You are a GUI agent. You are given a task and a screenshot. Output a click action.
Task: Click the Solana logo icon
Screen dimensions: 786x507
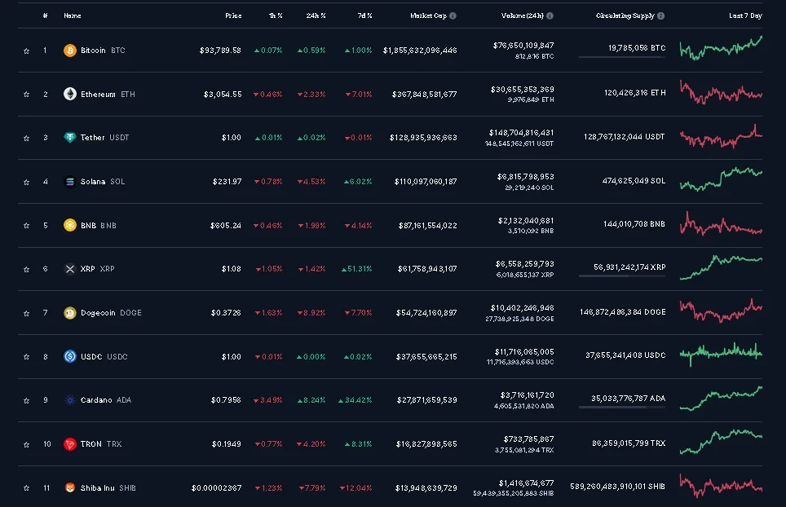pos(70,181)
